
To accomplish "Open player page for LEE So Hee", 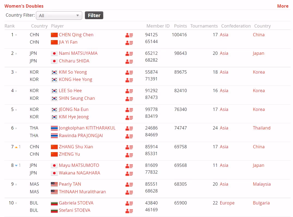I will [x=70, y=91].
